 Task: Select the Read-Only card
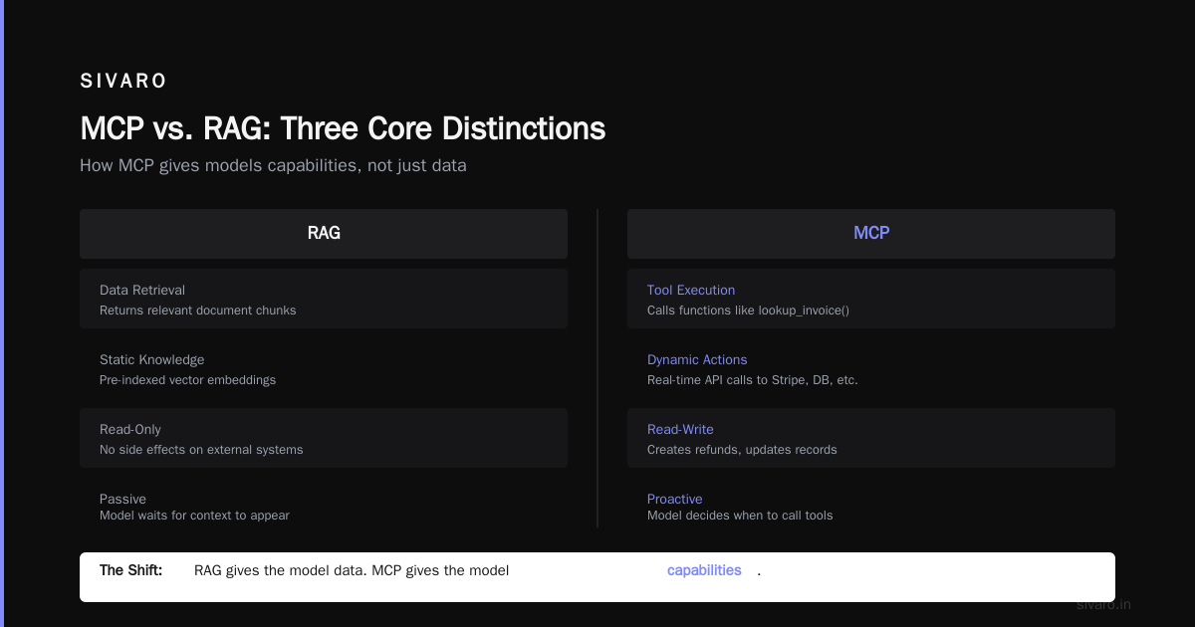[x=324, y=438]
